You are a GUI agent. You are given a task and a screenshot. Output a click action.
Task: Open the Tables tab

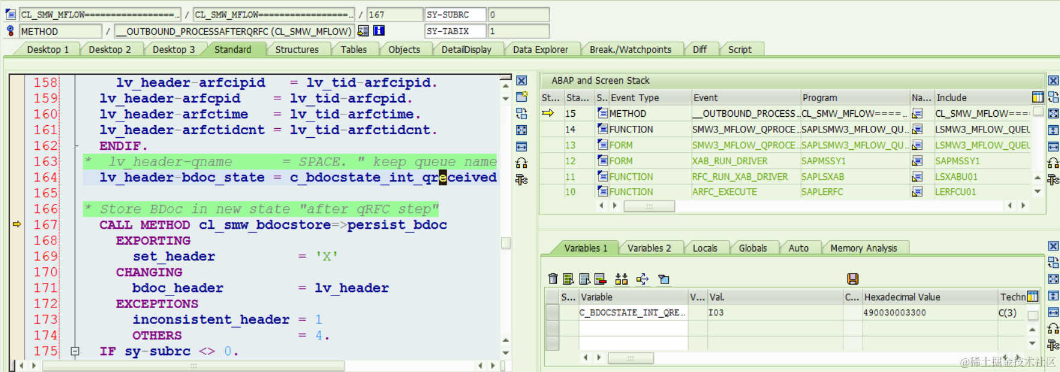click(x=353, y=49)
